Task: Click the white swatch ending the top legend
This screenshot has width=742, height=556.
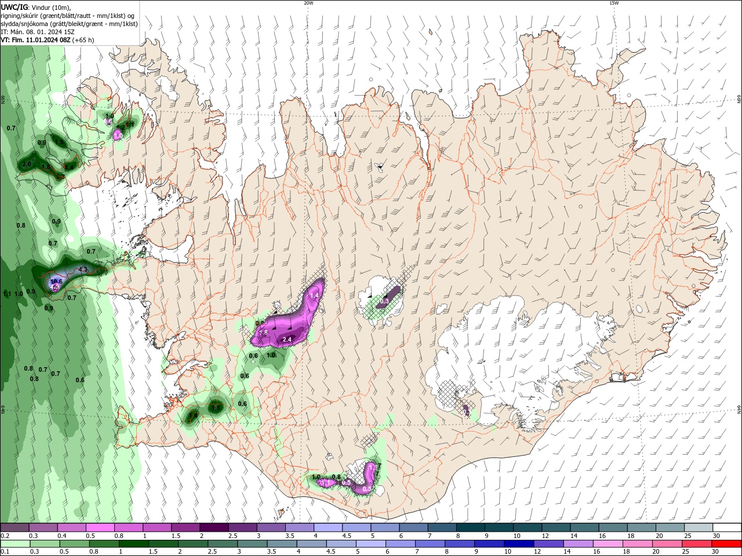Action: point(727,528)
